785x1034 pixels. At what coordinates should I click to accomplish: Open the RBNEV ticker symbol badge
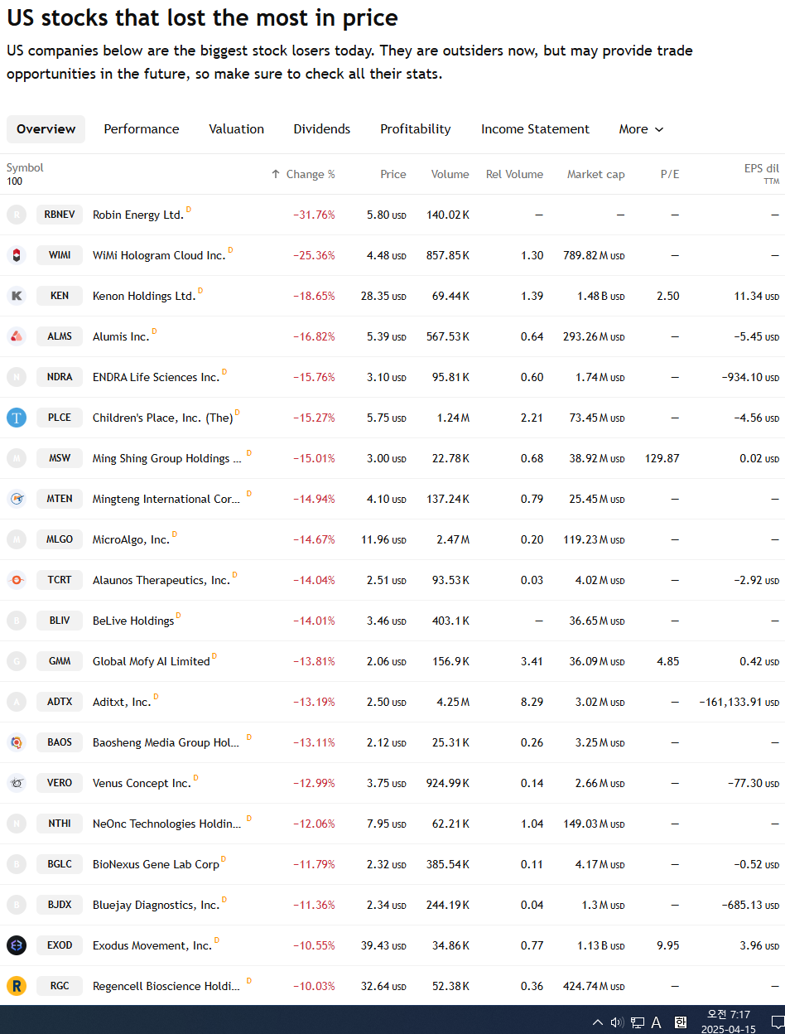click(x=60, y=215)
